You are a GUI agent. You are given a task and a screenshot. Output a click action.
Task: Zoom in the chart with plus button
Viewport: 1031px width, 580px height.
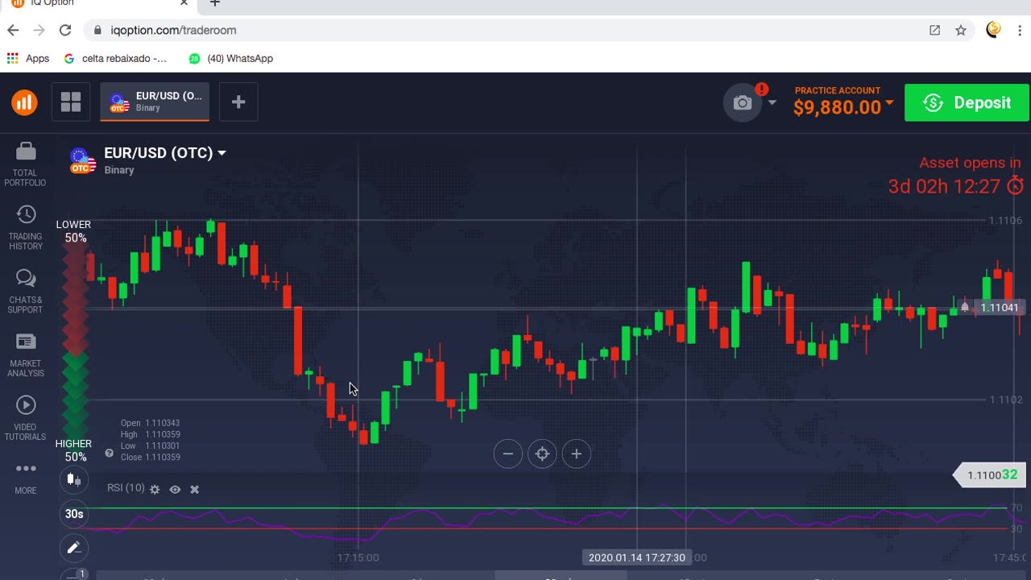(x=577, y=454)
